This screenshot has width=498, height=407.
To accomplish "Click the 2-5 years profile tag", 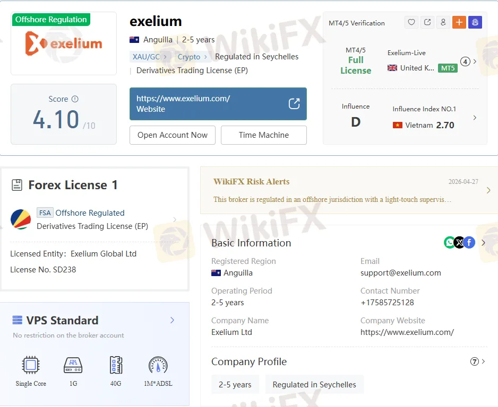I will 235,385.
